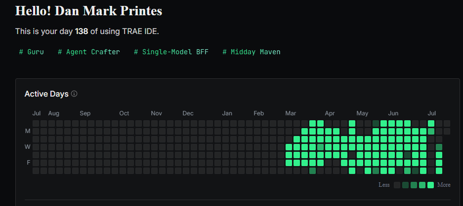Screen dimensions: 463x206
Task: Click the # Midday Maven tag
Action: (x=252, y=52)
